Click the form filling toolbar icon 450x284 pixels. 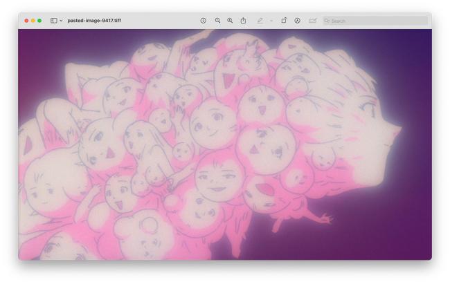[312, 21]
